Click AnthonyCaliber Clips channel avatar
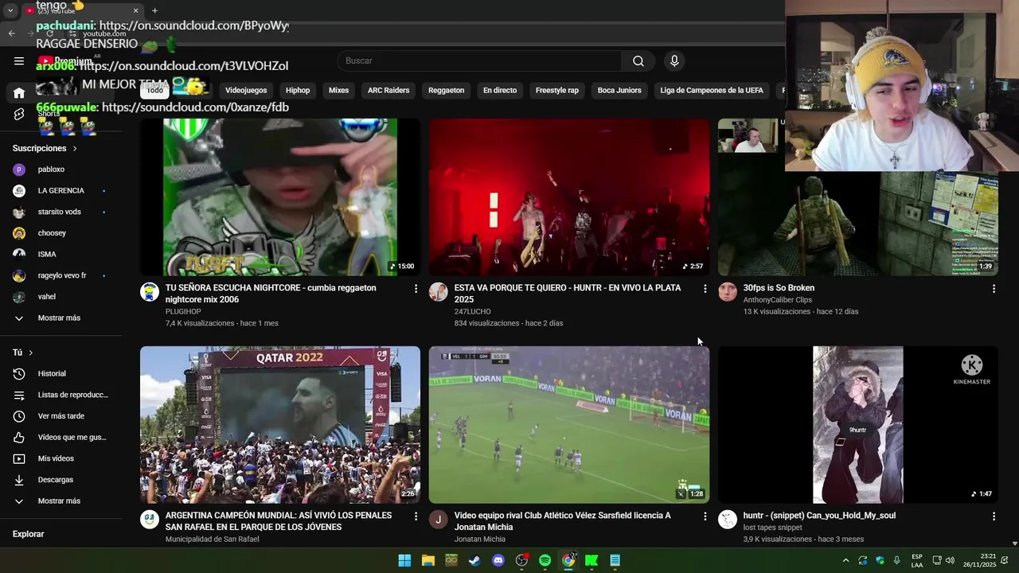 pos(728,292)
